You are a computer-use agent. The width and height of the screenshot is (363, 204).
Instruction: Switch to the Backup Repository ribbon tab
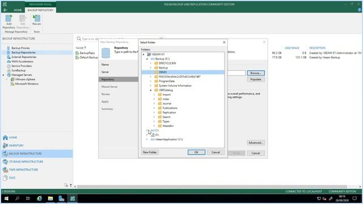pos(40,10)
